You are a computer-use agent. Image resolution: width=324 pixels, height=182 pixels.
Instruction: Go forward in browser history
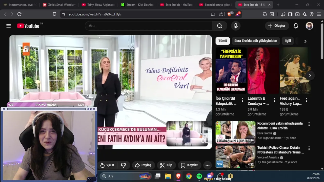12,14
